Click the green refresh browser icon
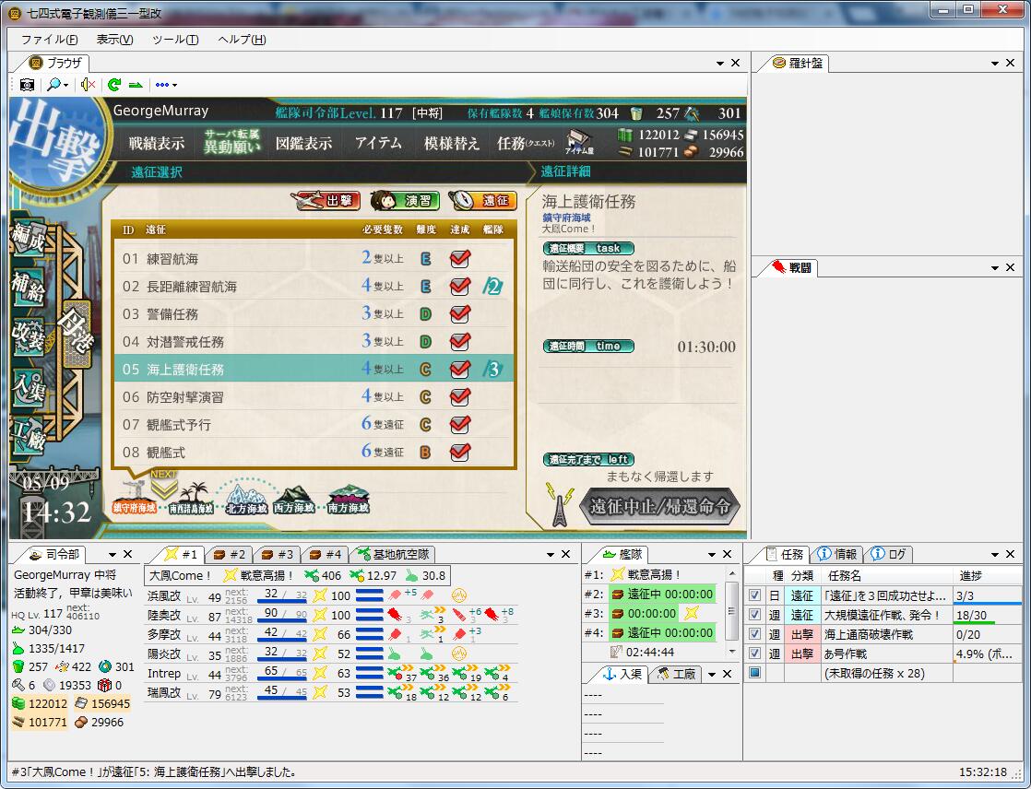 click(113, 84)
